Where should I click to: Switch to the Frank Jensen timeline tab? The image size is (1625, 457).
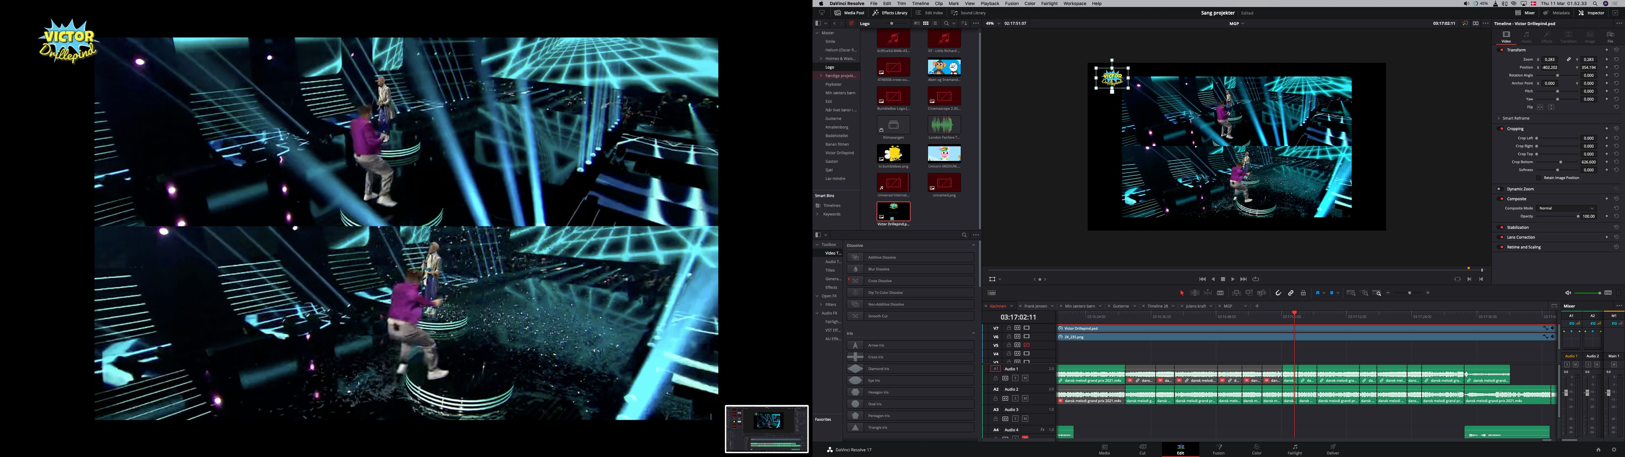pyautogui.click(x=1035, y=306)
